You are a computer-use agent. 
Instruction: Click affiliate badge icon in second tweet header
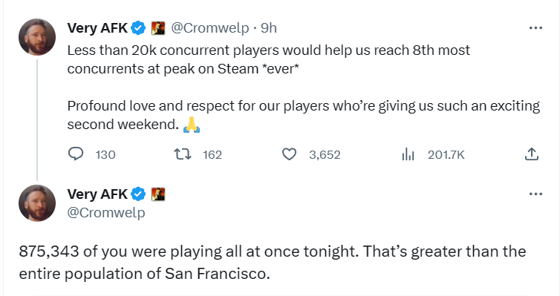pos(158,194)
